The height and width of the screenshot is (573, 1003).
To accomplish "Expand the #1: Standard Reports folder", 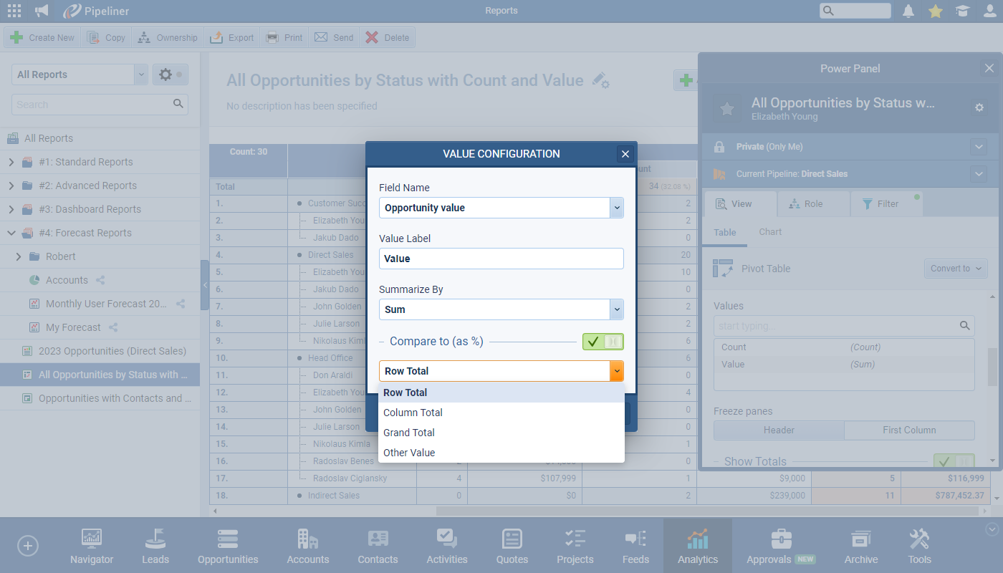I will [x=11, y=162].
